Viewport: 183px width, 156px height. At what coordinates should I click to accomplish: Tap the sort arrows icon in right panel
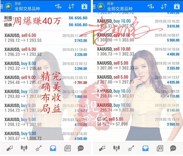164,6
